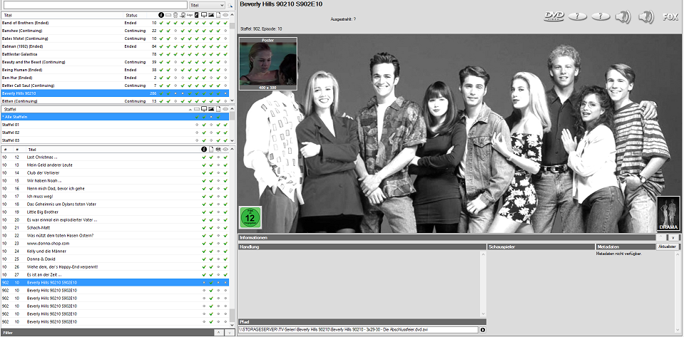
Task: Click the banner column icon in series list header
Action: click(x=168, y=15)
